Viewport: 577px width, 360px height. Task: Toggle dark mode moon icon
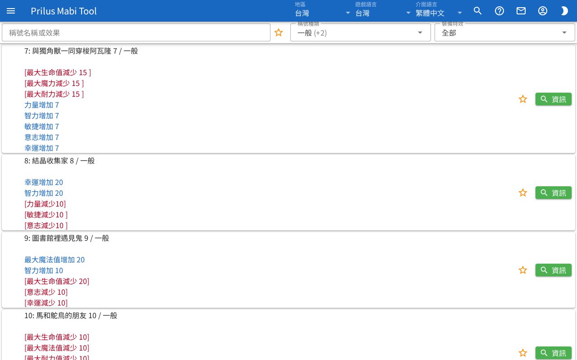coord(564,11)
